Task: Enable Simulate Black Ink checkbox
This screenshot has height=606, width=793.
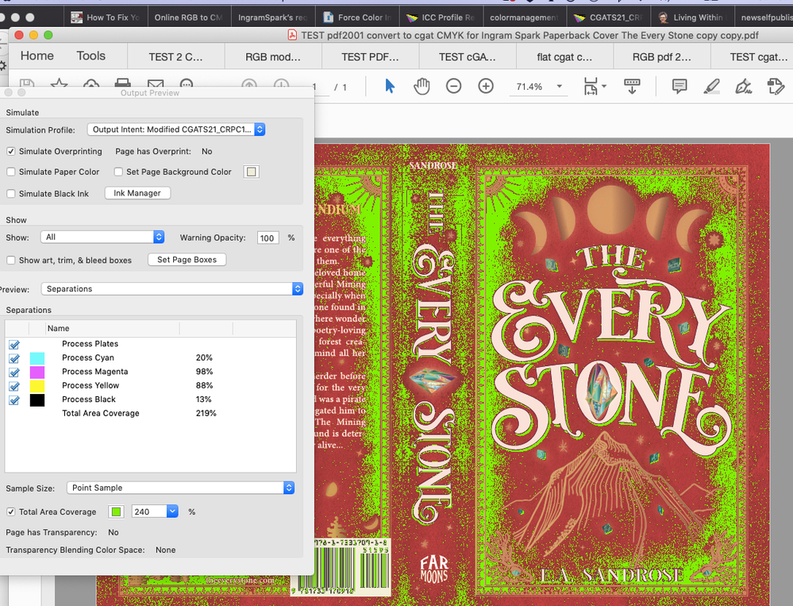Action: coord(11,194)
